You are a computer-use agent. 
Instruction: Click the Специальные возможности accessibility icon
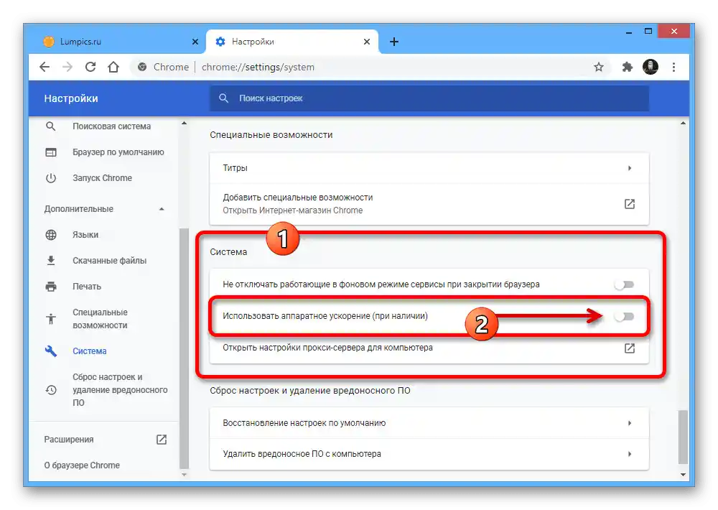(51, 318)
